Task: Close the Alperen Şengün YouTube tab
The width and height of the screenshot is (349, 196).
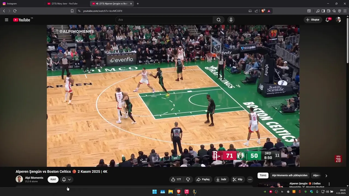Action: tap(131, 4)
